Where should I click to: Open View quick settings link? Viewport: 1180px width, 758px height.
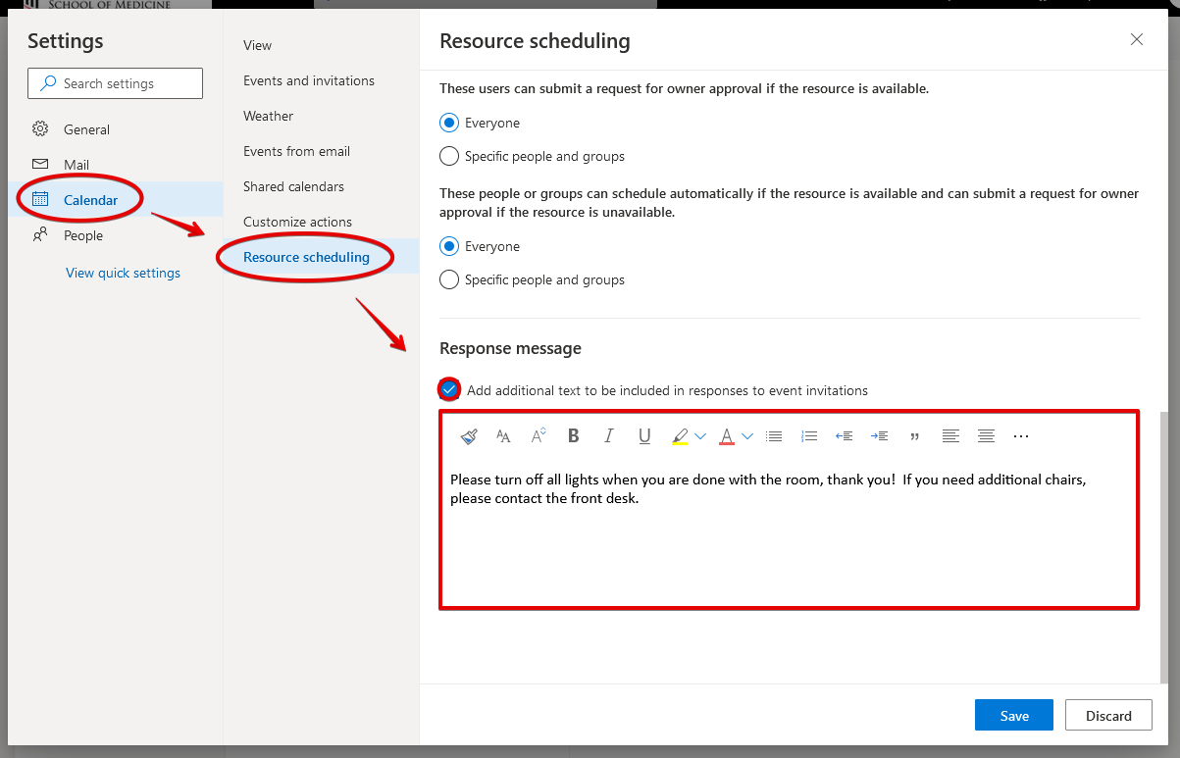click(x=123, y=273)
